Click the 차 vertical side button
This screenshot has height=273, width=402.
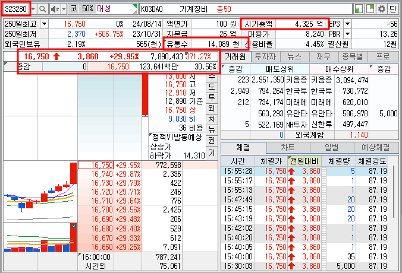click(212, 119)
